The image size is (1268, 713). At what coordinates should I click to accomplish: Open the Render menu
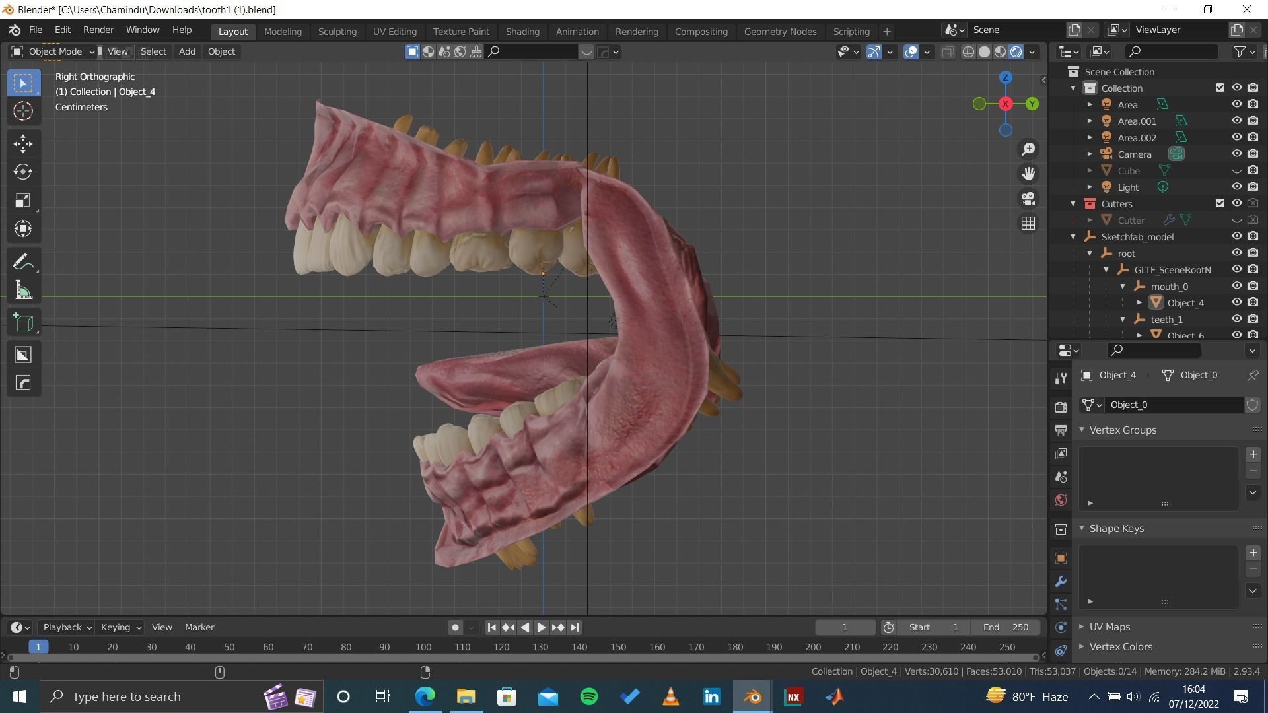pyautogui.click(x=98, y=30)
